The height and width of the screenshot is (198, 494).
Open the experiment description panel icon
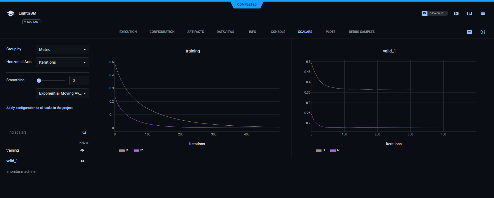click(456, 14)
